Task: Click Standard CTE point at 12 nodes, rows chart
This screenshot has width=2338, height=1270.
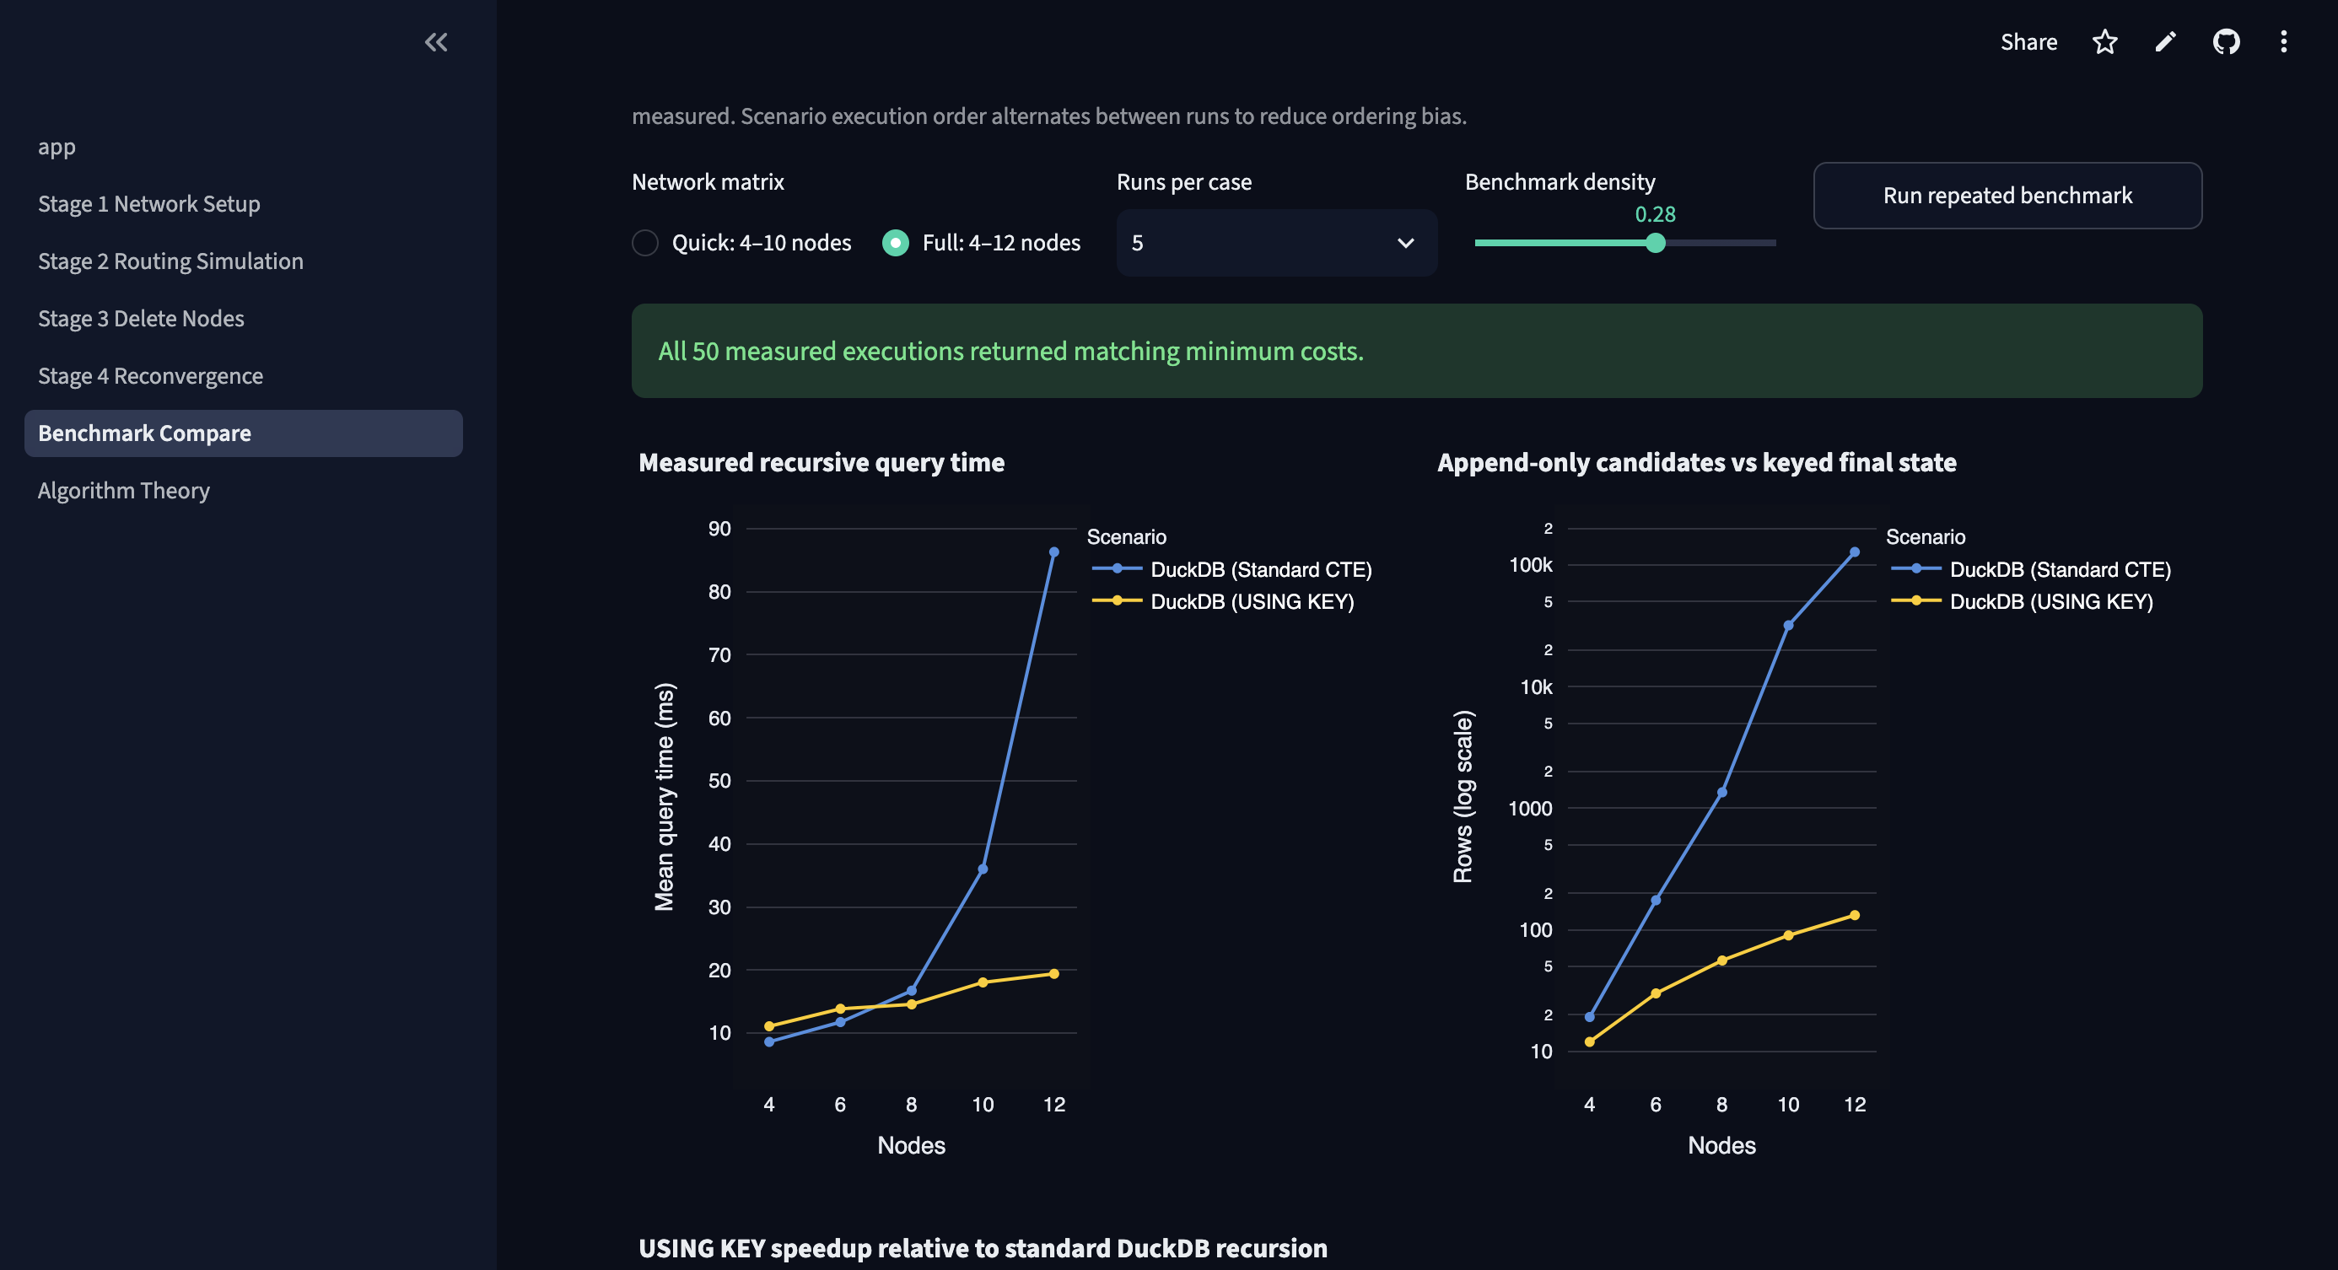Action: pyautogui.click(x=1854, y=552)
